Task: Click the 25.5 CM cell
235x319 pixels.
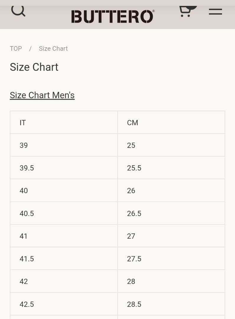Action: pos(171,168)
